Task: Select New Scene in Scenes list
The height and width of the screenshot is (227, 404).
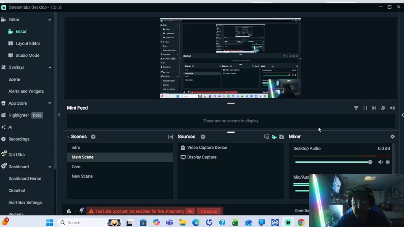Action: (120, 176)
